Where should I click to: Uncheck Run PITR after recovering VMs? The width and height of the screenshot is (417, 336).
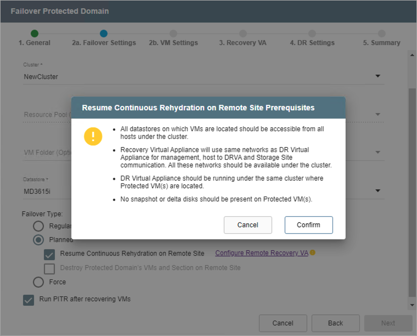point(29,300)
